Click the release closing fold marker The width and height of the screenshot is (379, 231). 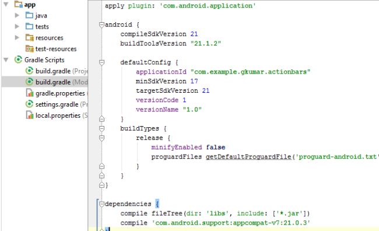[x=102, y=166]
